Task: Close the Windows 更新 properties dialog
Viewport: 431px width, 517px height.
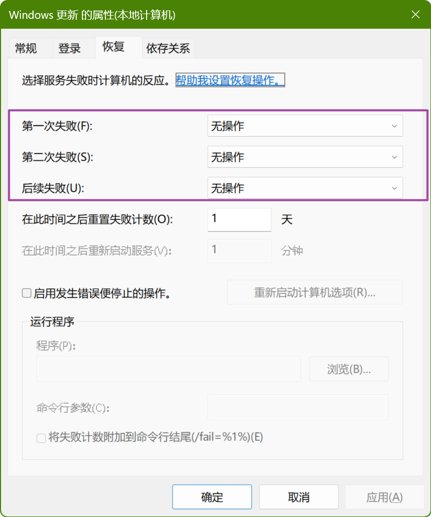Action: point(415,15)
